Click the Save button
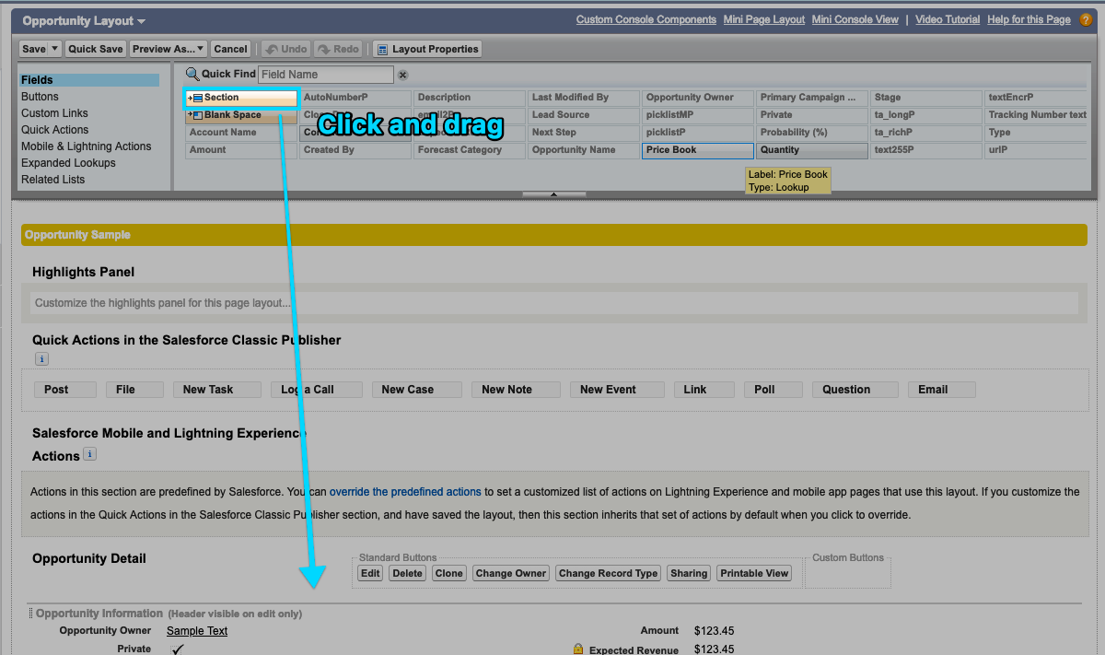 tap(33, 49)
